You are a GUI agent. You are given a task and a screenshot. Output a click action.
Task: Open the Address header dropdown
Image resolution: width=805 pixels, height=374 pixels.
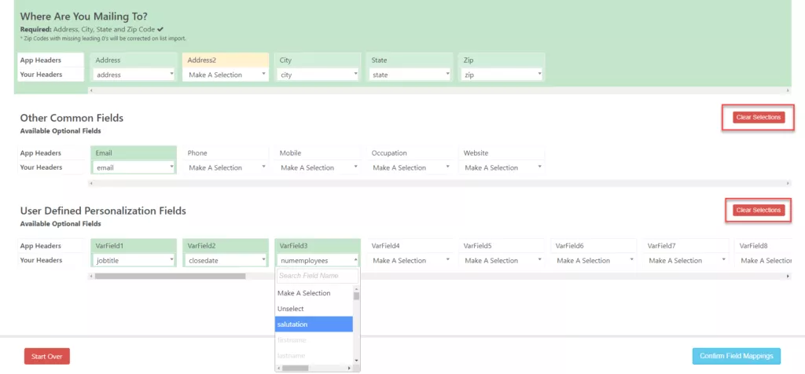tap(134, 75)
